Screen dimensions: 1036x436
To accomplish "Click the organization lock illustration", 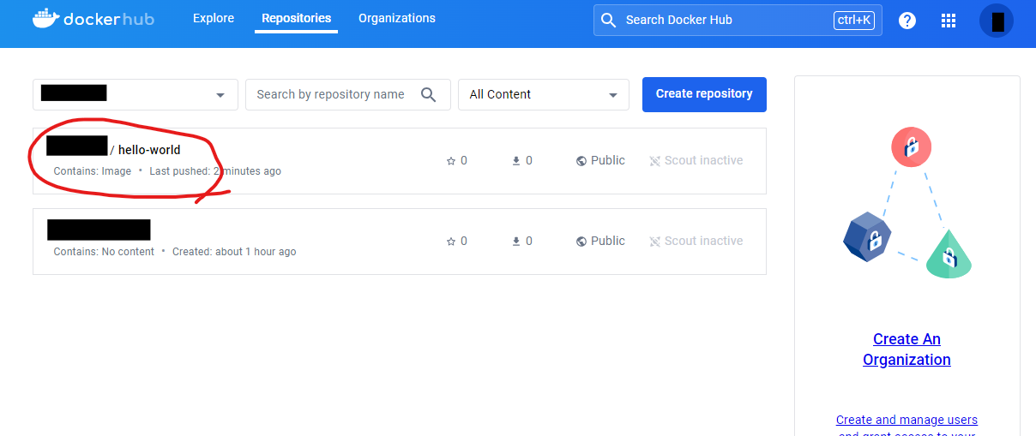I will 907,204.
